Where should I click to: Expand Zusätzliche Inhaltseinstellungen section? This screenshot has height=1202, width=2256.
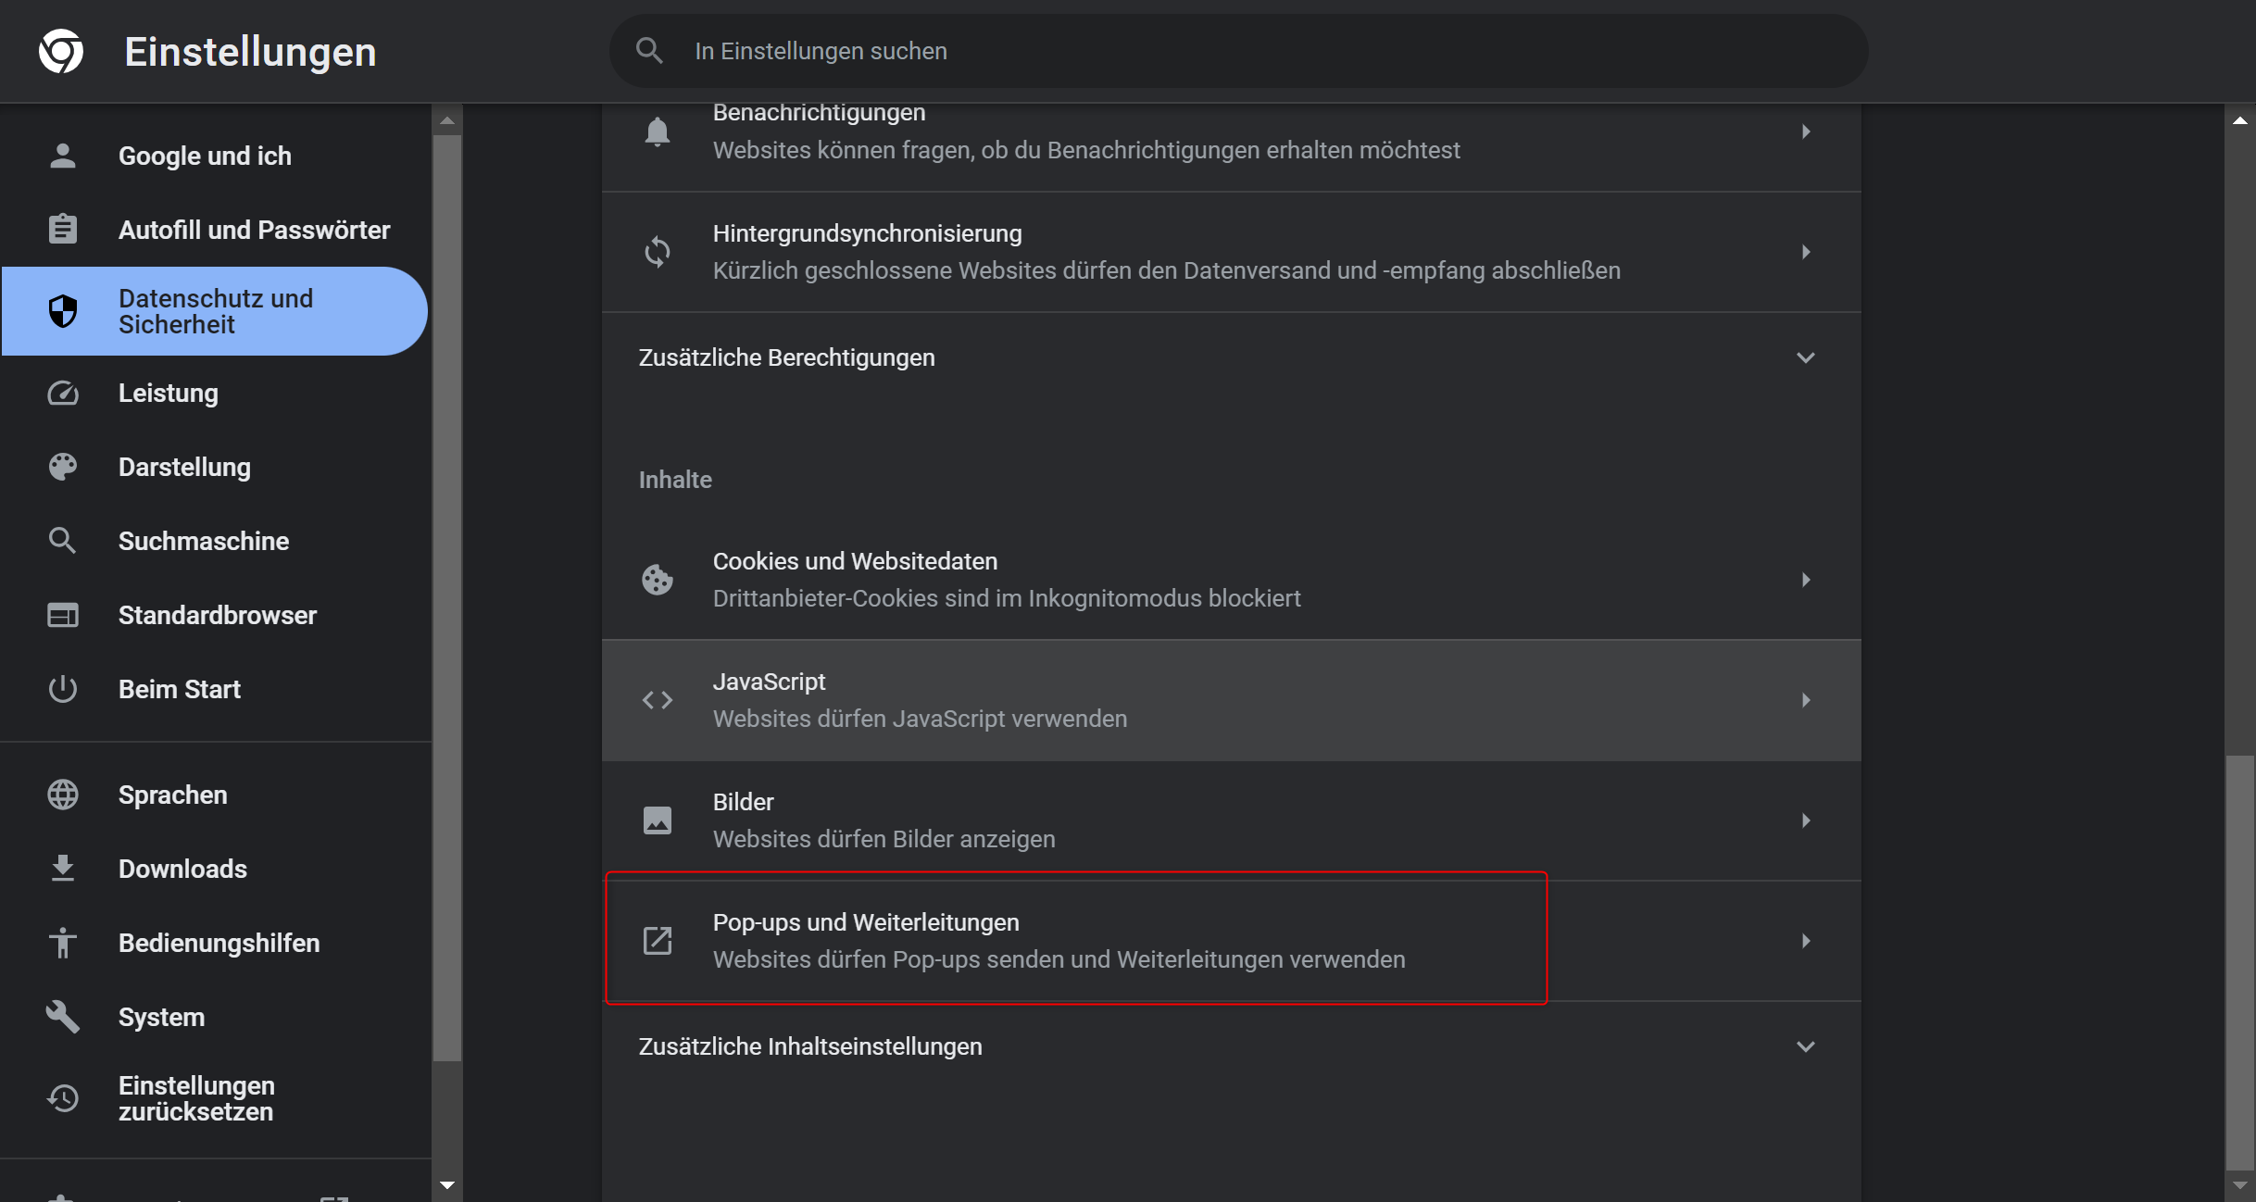pos(1805,1046)
